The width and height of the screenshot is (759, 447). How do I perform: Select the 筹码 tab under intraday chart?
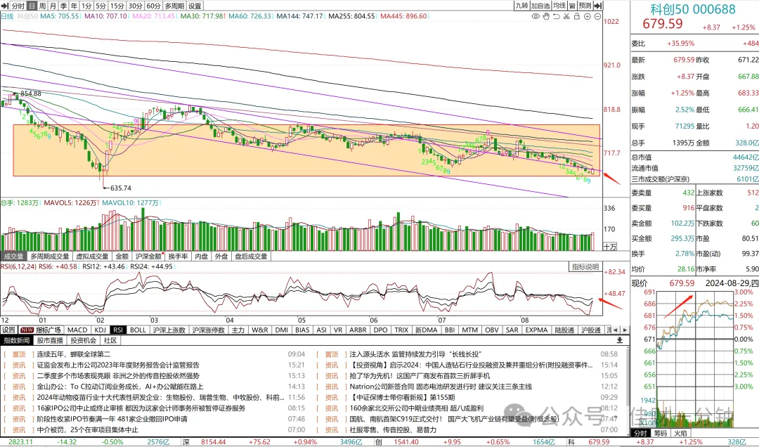tap(660, 433)
